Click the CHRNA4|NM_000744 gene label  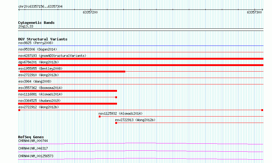pyautogui.click(x=33, y=141)
